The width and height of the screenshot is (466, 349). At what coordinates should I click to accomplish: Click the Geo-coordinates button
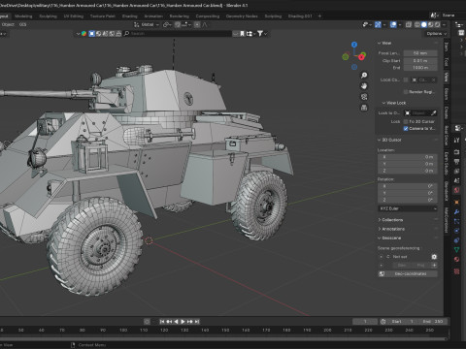[408, 273]
